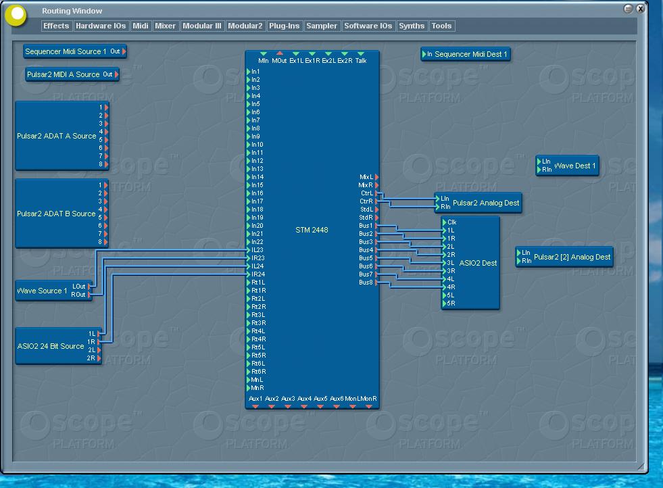
Task: Open the Plug-Ins menu
Action: point(284,26)
